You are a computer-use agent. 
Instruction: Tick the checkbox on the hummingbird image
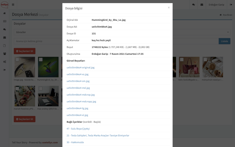point(41,60)
